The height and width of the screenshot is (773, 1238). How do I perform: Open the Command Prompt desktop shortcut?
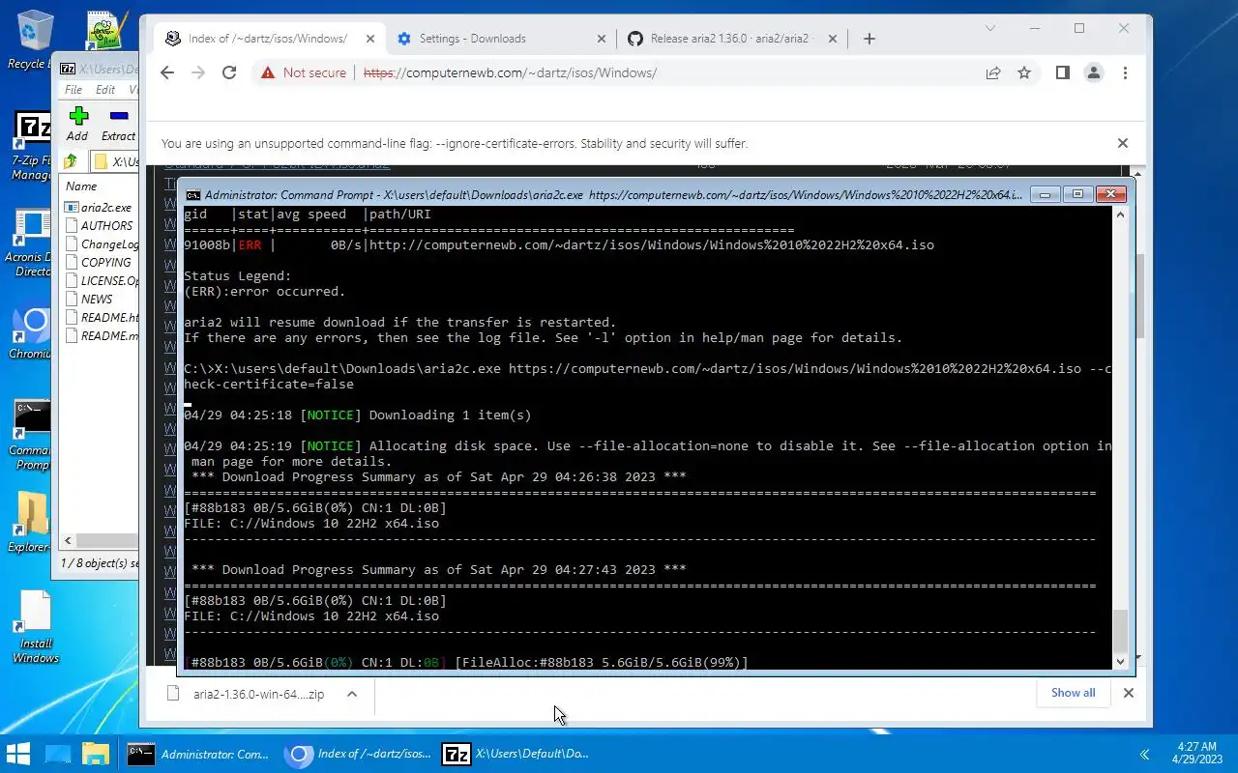(30, 435)
